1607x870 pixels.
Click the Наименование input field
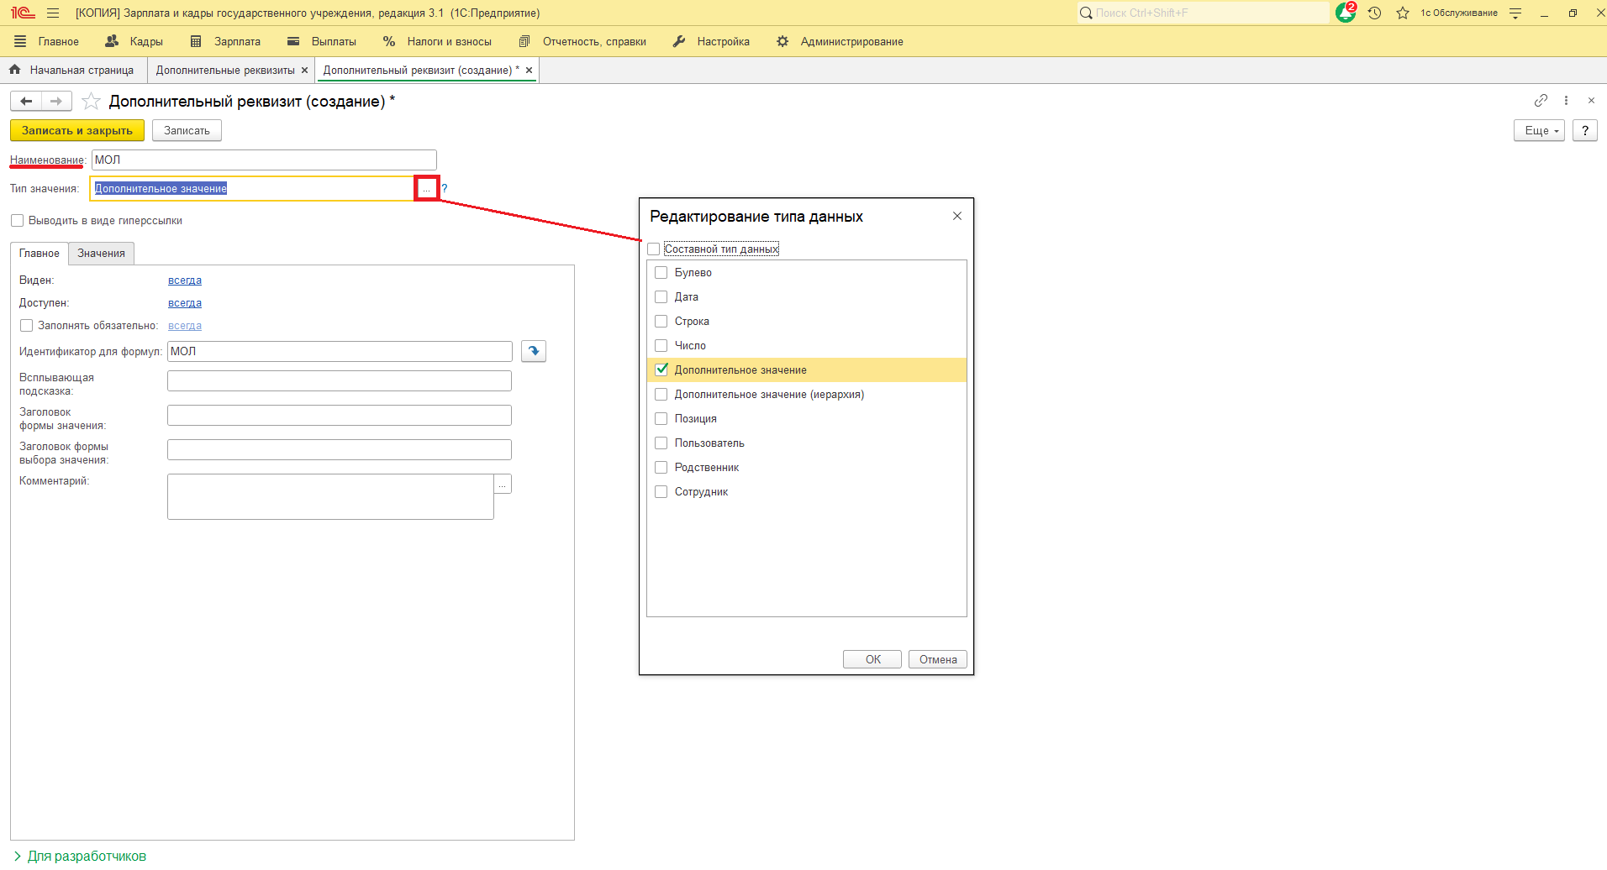(264, 160)
